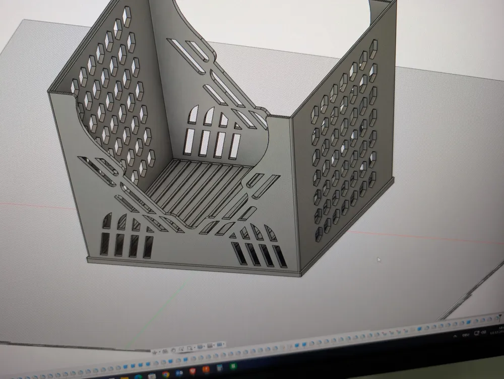Viewport: 504px width, 379px height.
Task: Expand the Display Settings dropdown arrow
Action: [204, 346]
